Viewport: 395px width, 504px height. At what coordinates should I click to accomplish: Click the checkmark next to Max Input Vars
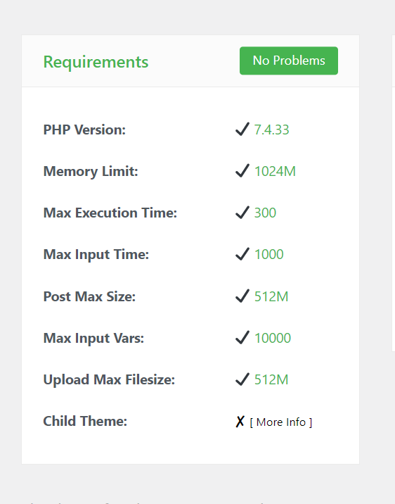(242, 337)
